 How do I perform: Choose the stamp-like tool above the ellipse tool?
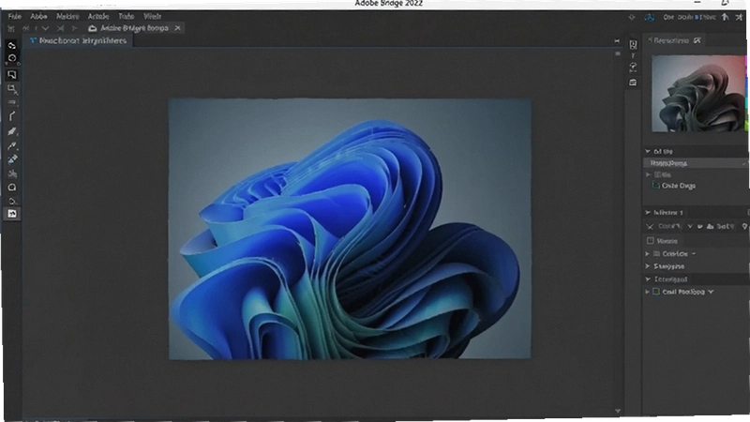pyautogui.click(x=12, y=173)
